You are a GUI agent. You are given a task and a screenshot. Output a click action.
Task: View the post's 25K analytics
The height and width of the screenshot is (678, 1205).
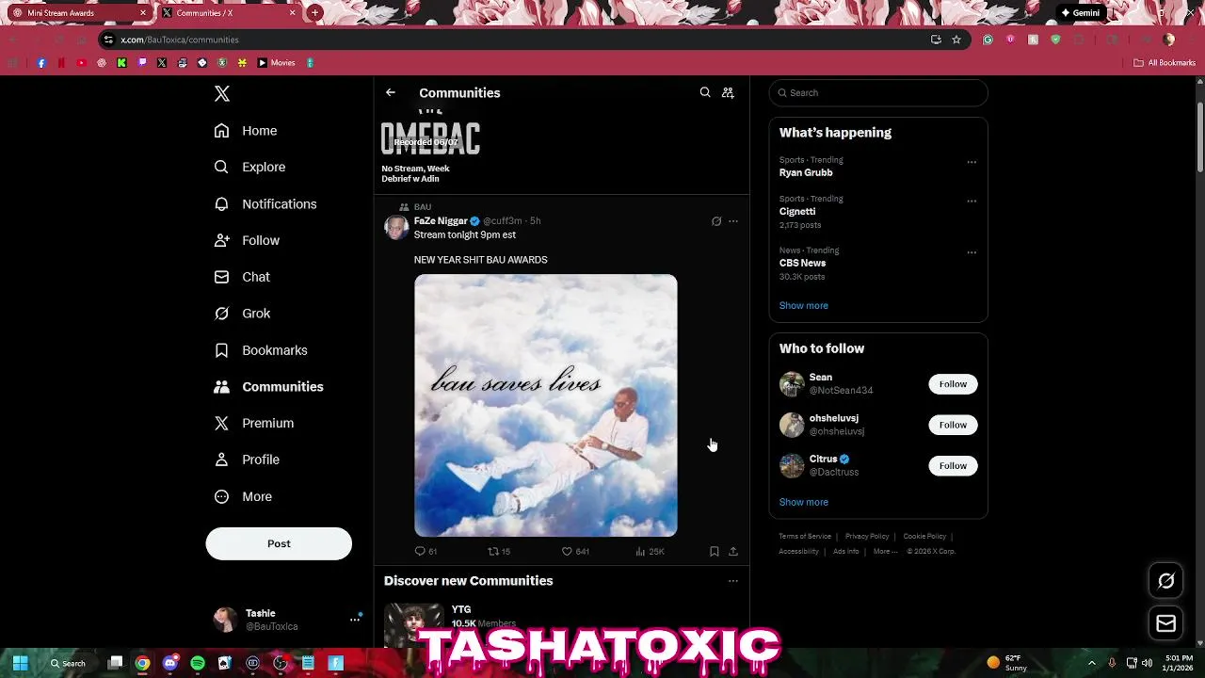point(650,552)
